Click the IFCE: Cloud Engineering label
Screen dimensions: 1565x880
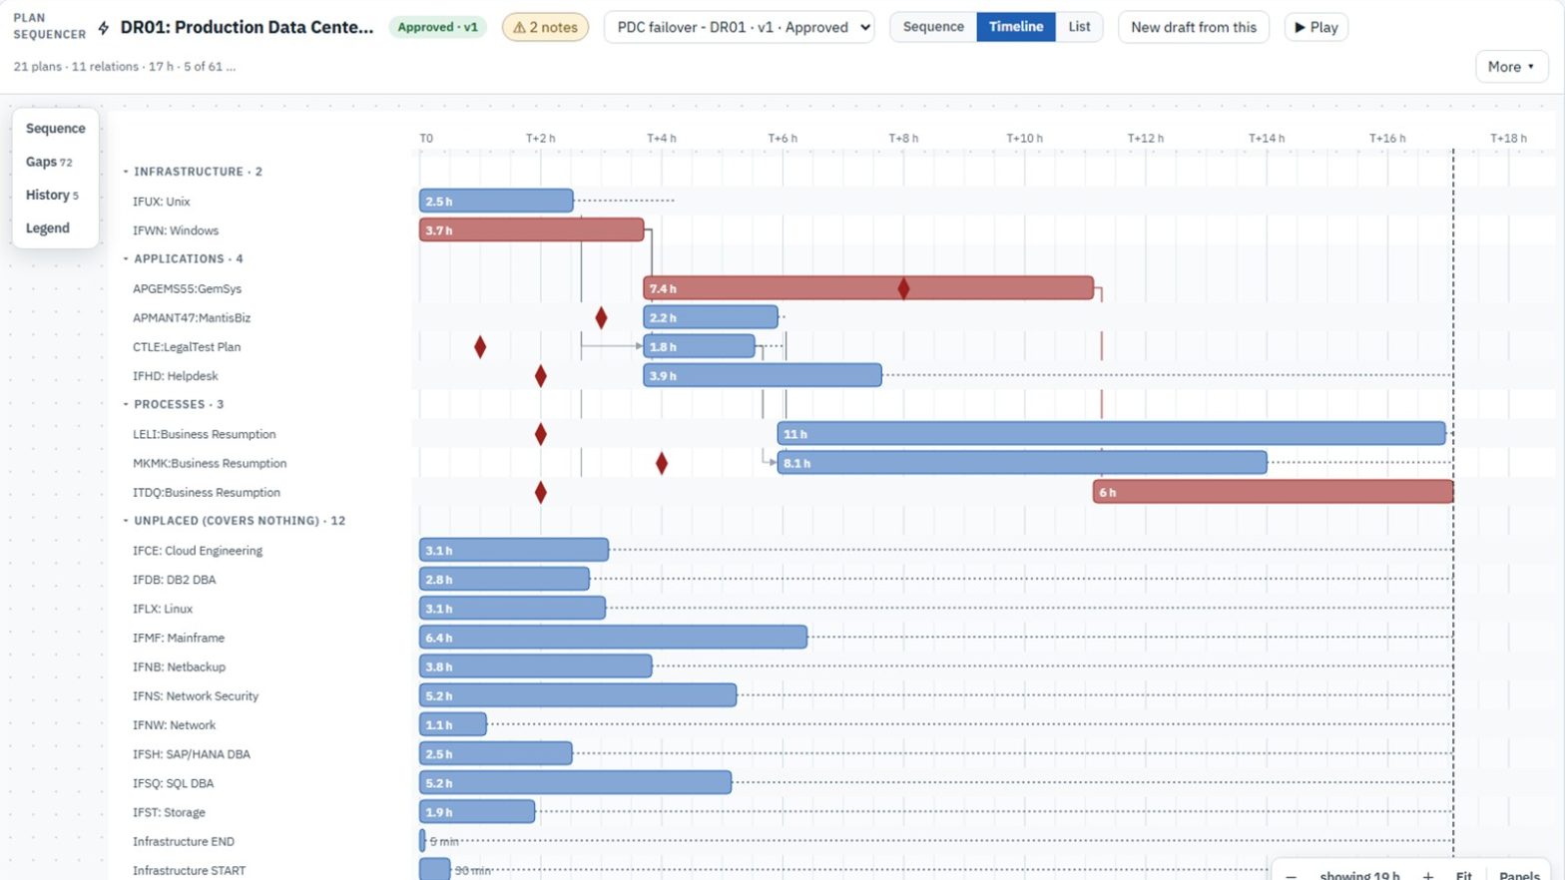point(198,551)
